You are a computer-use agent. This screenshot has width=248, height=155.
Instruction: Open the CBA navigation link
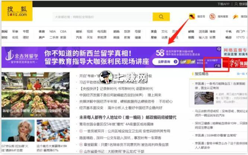tap(63, 32)
